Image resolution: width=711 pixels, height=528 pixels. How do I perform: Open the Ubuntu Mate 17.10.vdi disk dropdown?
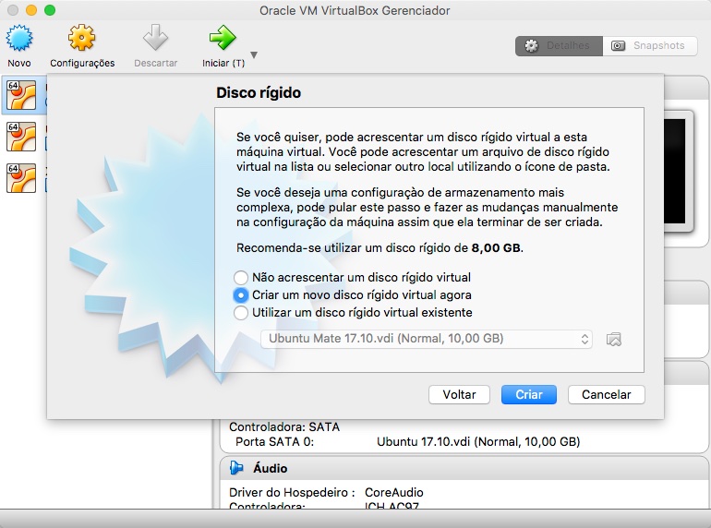426,340
